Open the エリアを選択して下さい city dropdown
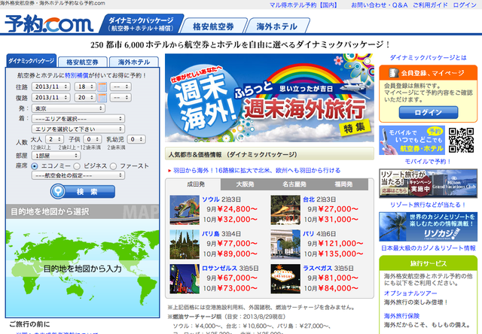 pyautogui.click(x=78, y=129)
